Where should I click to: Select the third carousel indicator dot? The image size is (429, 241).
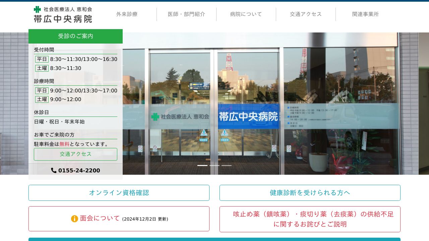click(x=227, y=165)
